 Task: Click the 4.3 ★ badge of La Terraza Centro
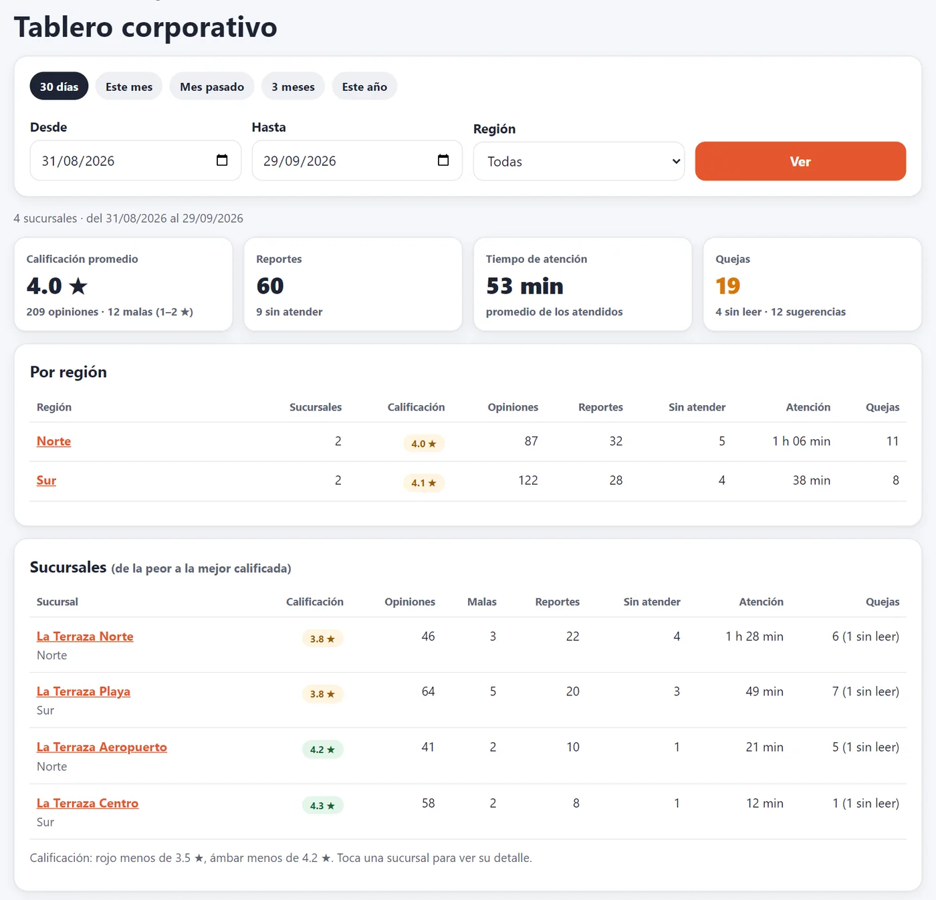(x=322, y=806)
